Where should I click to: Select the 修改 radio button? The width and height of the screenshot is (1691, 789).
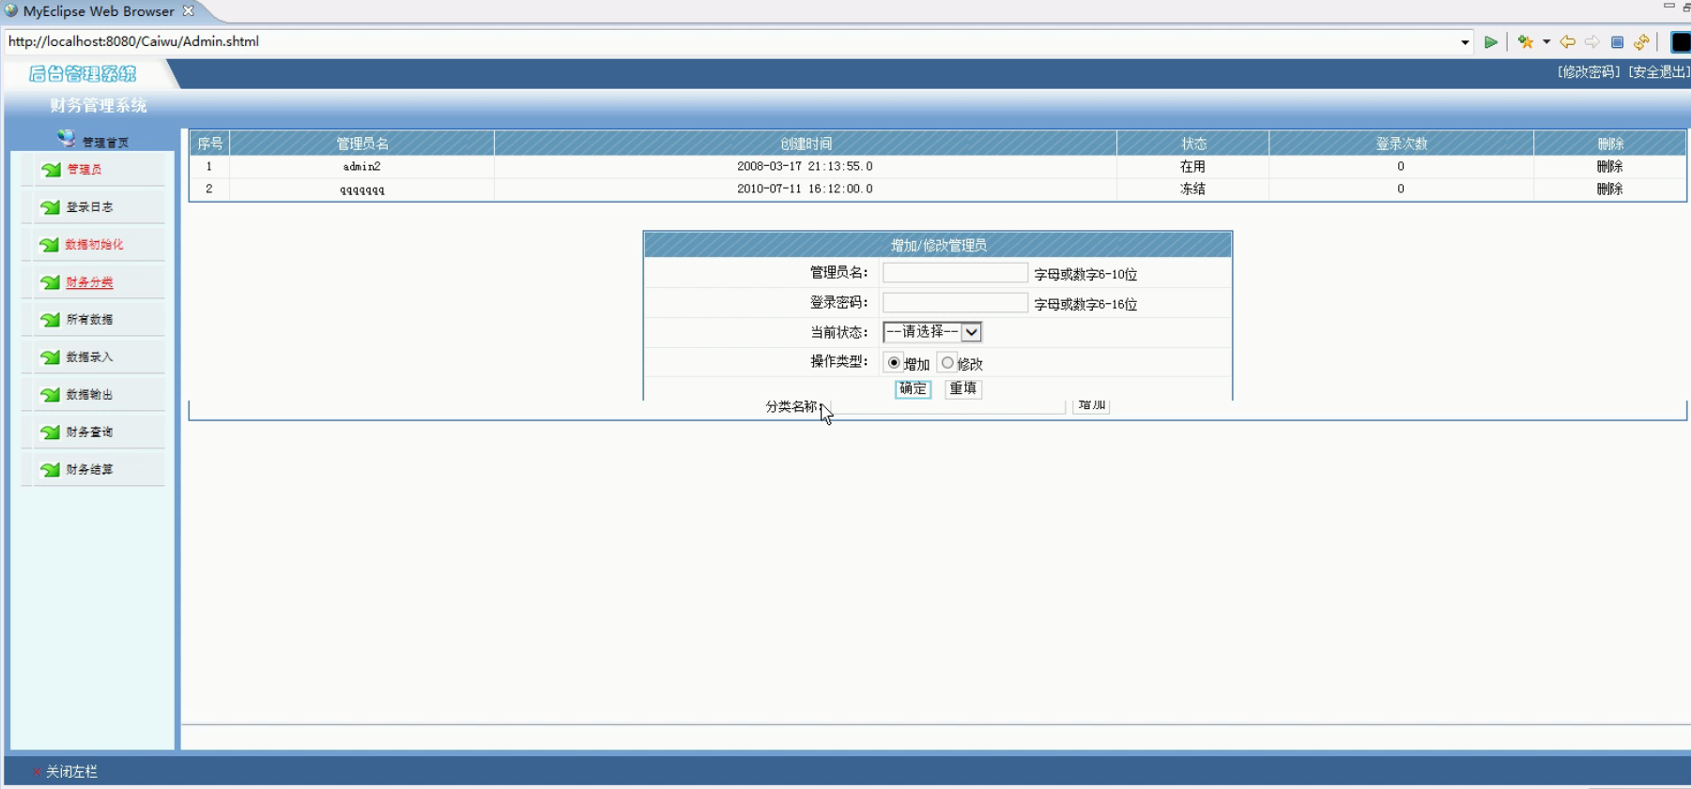947,363
